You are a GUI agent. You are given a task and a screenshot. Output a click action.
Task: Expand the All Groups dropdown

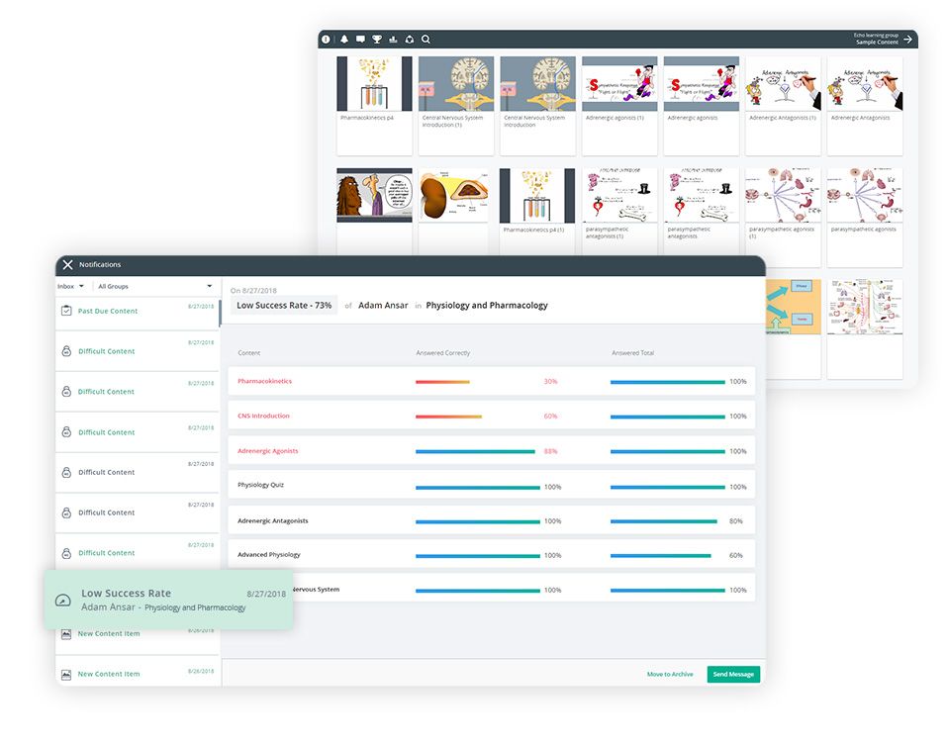pos(154,286)
